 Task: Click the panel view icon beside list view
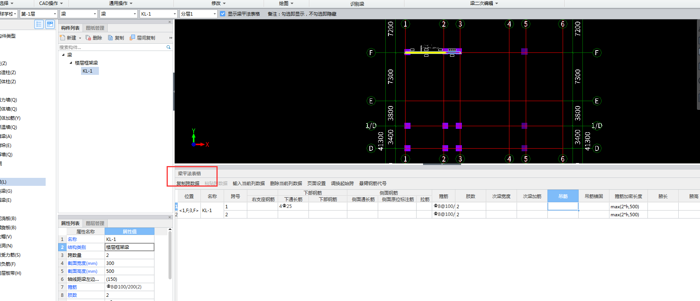[x=50, y=24]
